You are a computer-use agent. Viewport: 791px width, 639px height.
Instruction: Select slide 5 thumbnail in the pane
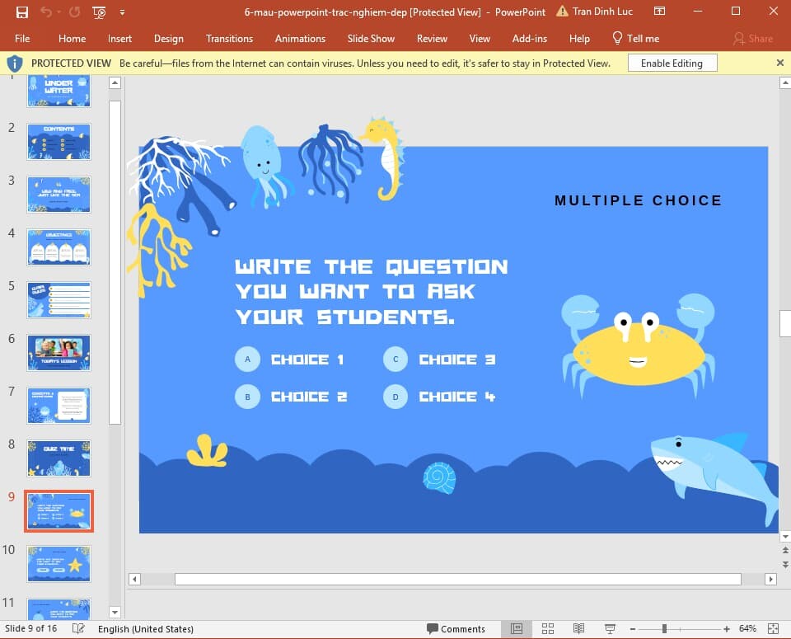58,300
